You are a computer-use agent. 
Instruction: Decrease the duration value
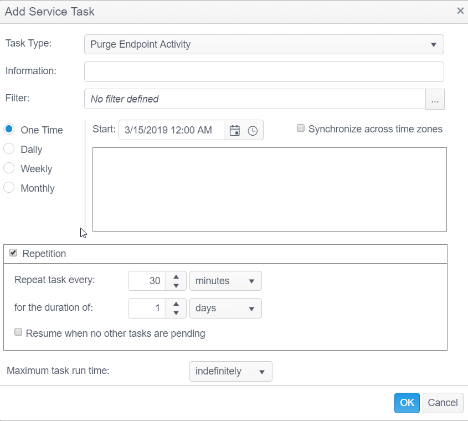[x=176, y=313]
